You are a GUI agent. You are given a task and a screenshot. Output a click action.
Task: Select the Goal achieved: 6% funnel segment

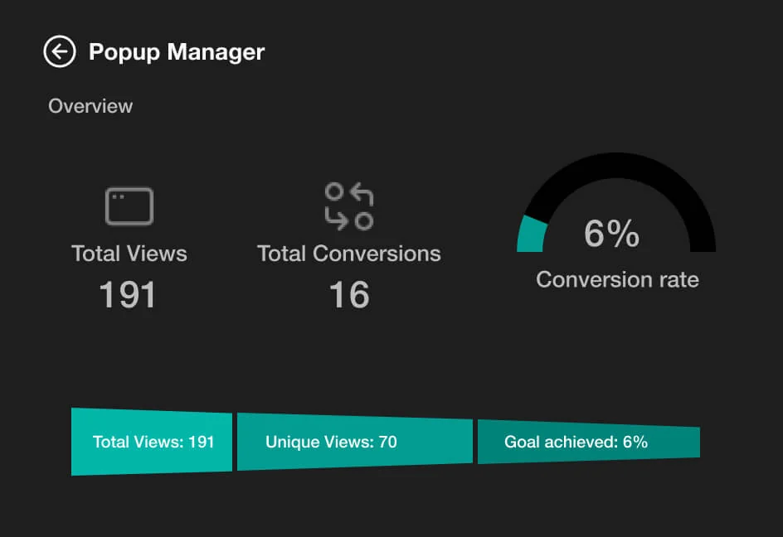point(588,443)
